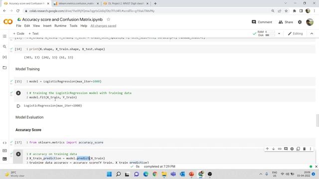This screenshot has width=319, height=179.
Task: Open the table of contents sidebar icon
Action: (4, 36)
